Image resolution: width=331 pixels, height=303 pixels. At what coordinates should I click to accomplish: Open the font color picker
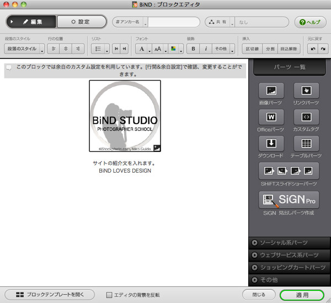point(173,49)
